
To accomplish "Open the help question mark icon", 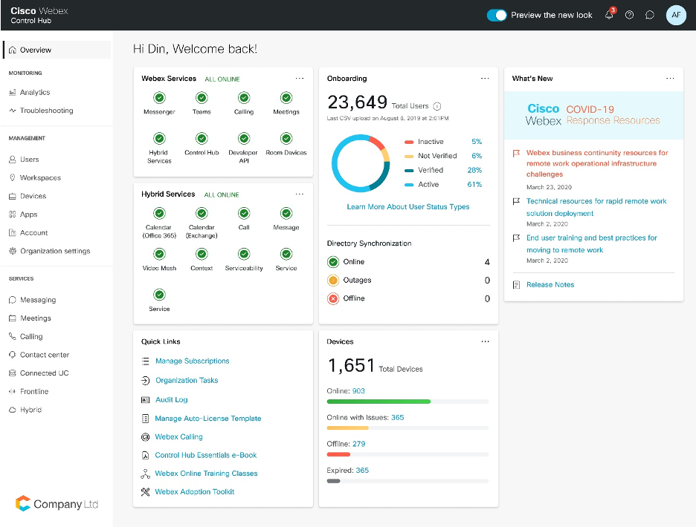I will [629, 15].
